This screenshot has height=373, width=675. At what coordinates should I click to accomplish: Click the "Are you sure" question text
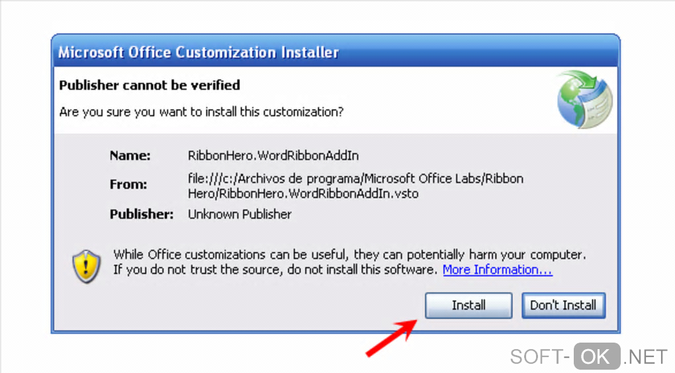(201, 112)
